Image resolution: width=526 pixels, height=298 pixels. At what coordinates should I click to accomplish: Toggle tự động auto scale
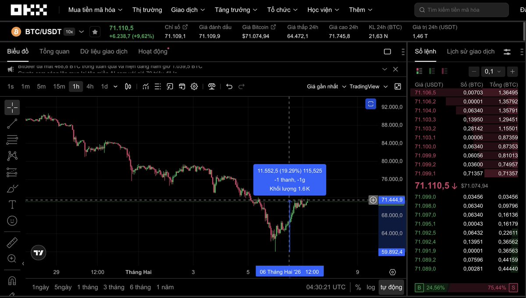(391, 287)
